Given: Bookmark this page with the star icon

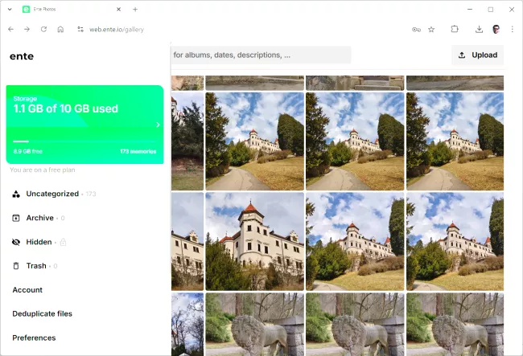Looking at the screenshot, I should (x=431, y=29).
